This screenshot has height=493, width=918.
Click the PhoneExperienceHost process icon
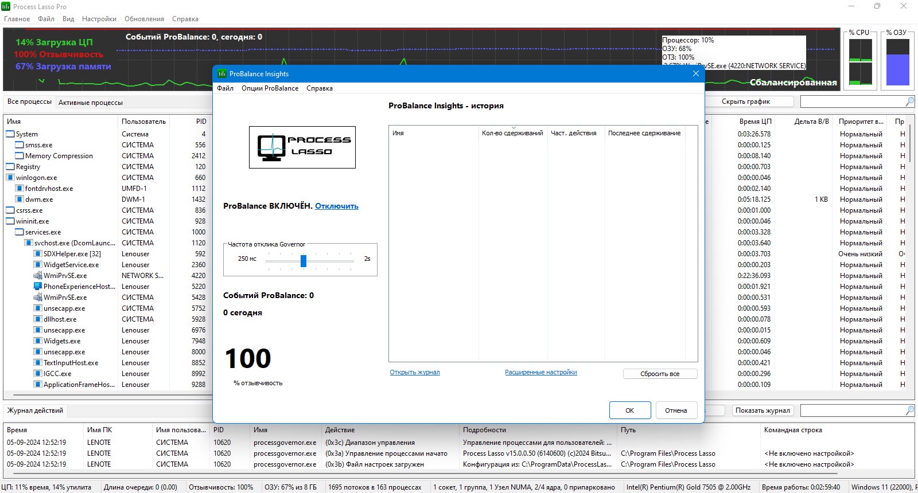(38, 286)
